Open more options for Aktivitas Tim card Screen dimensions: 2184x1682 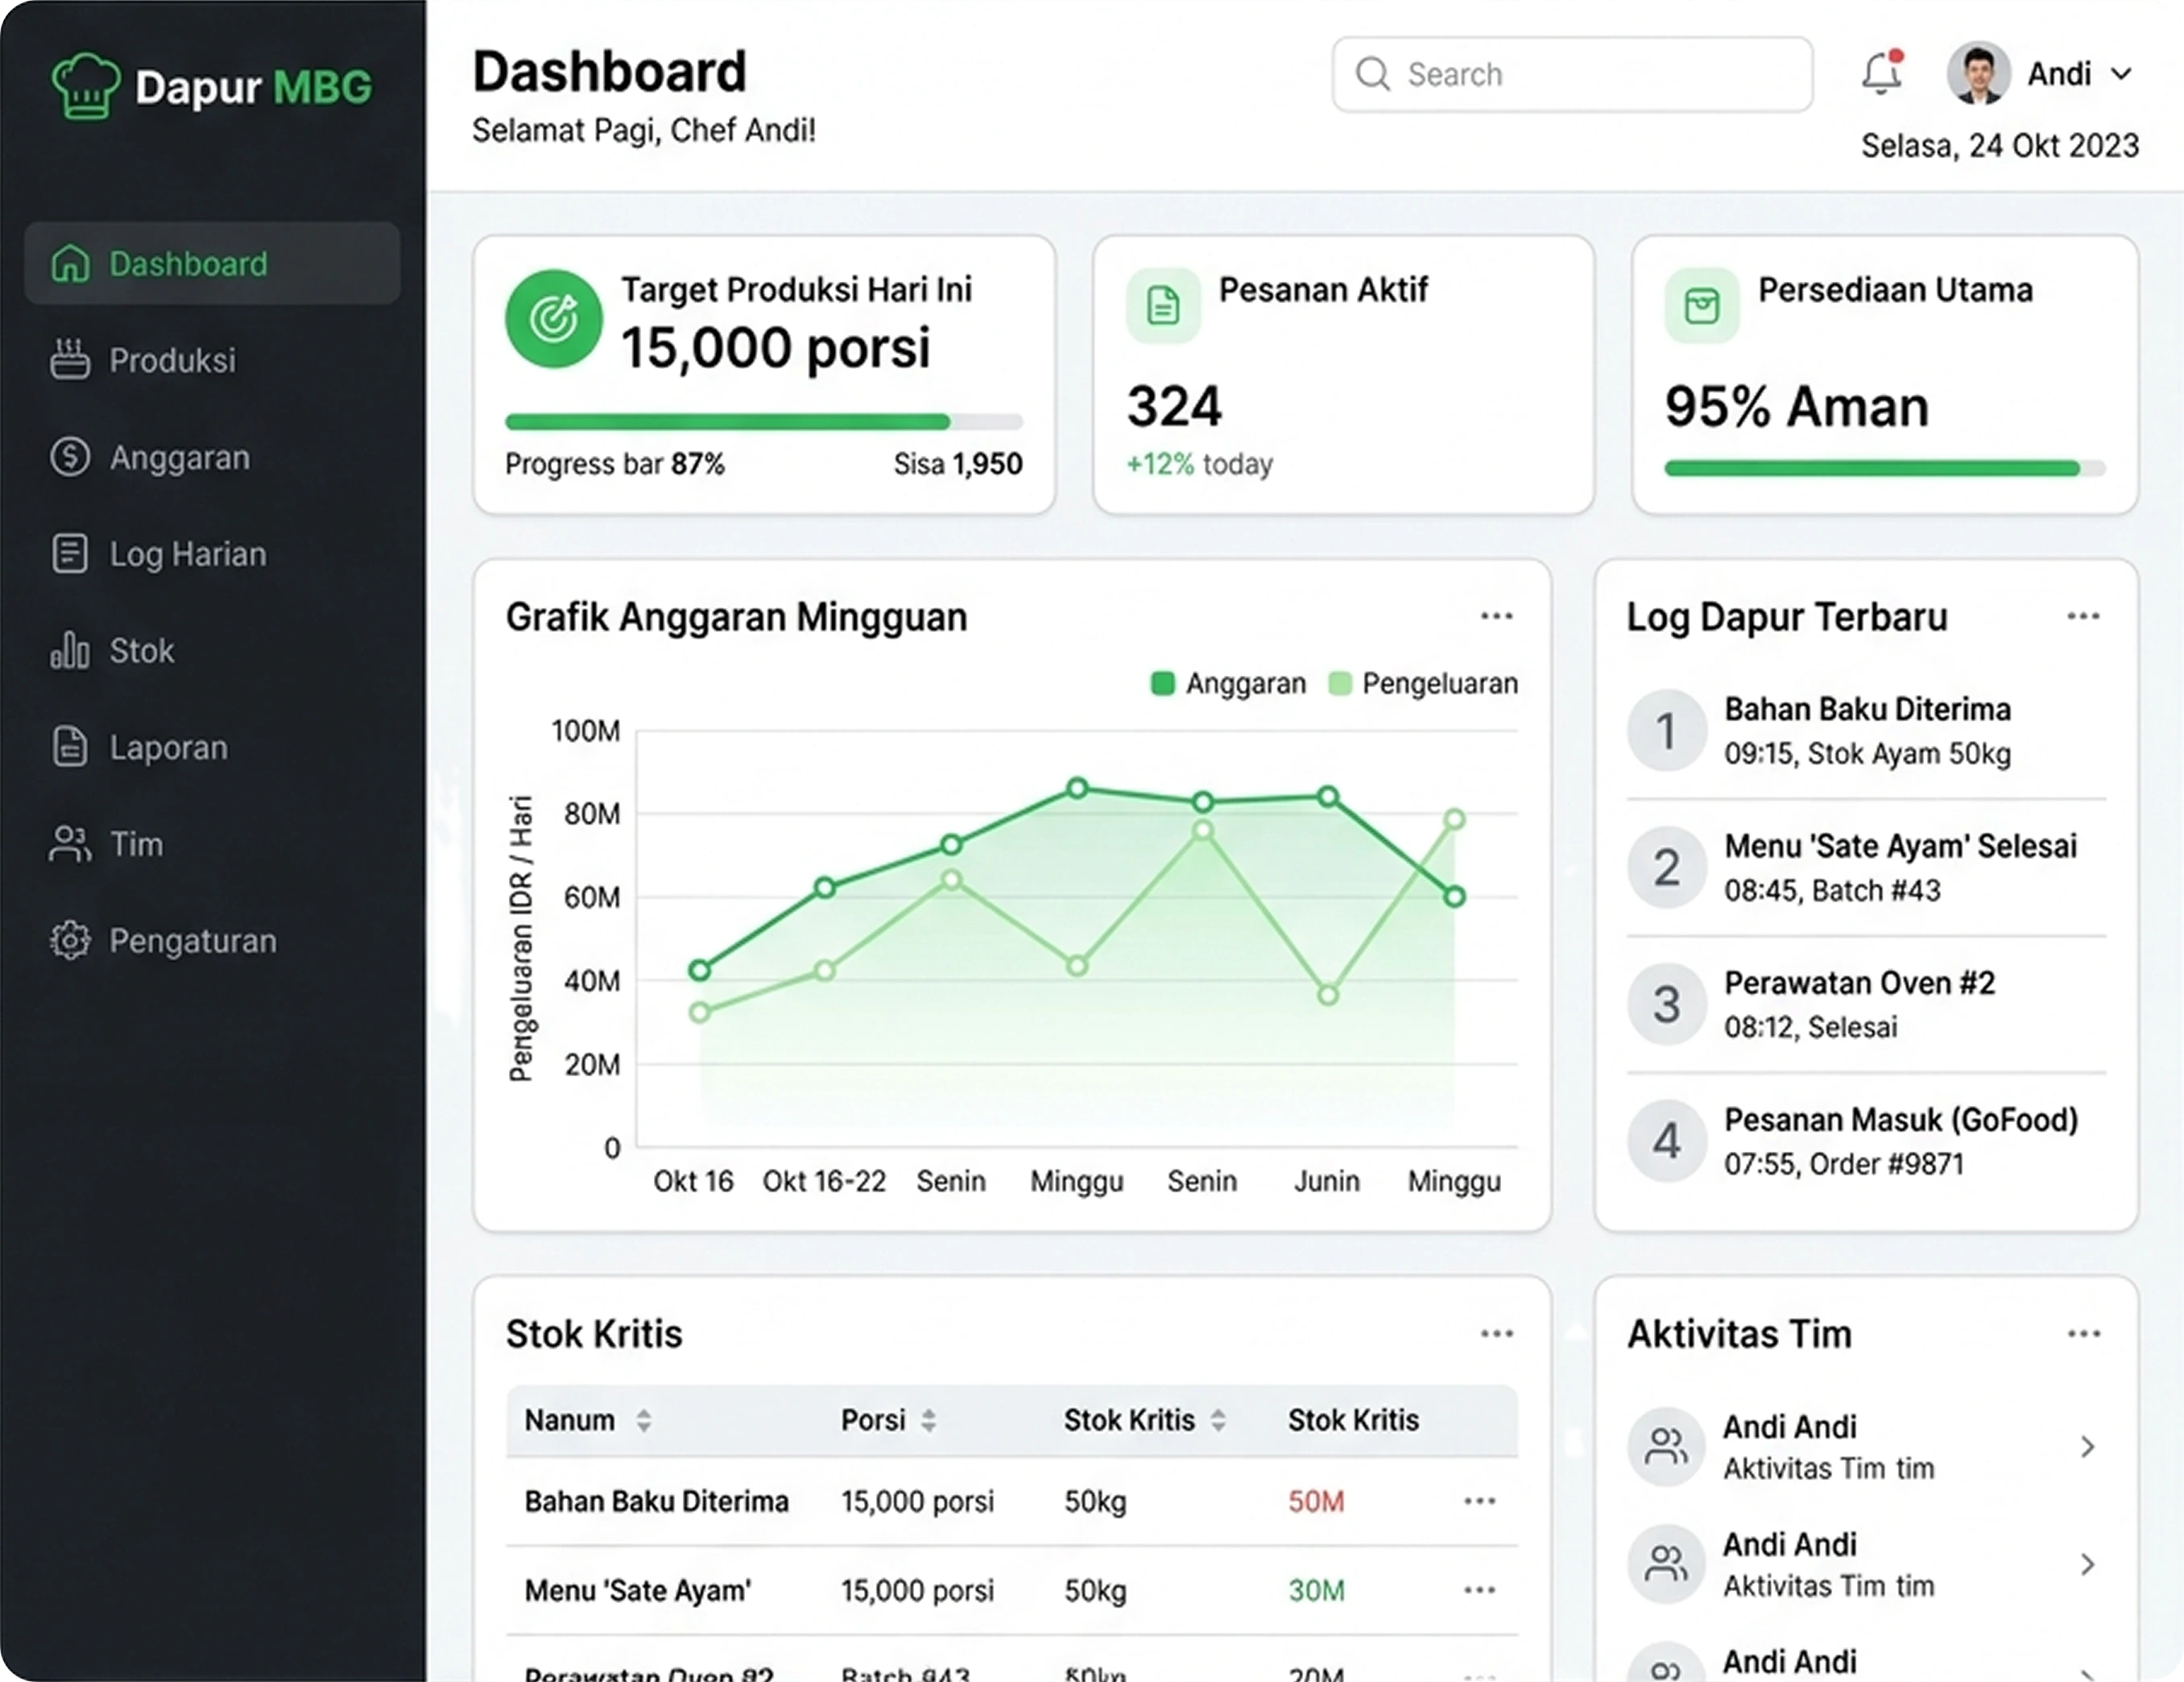[2084, 1334]
